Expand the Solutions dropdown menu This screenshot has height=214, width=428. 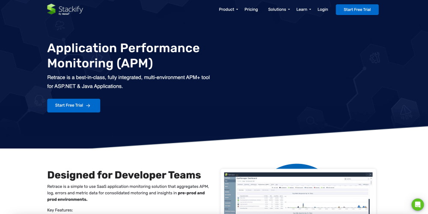pos(279,9)
